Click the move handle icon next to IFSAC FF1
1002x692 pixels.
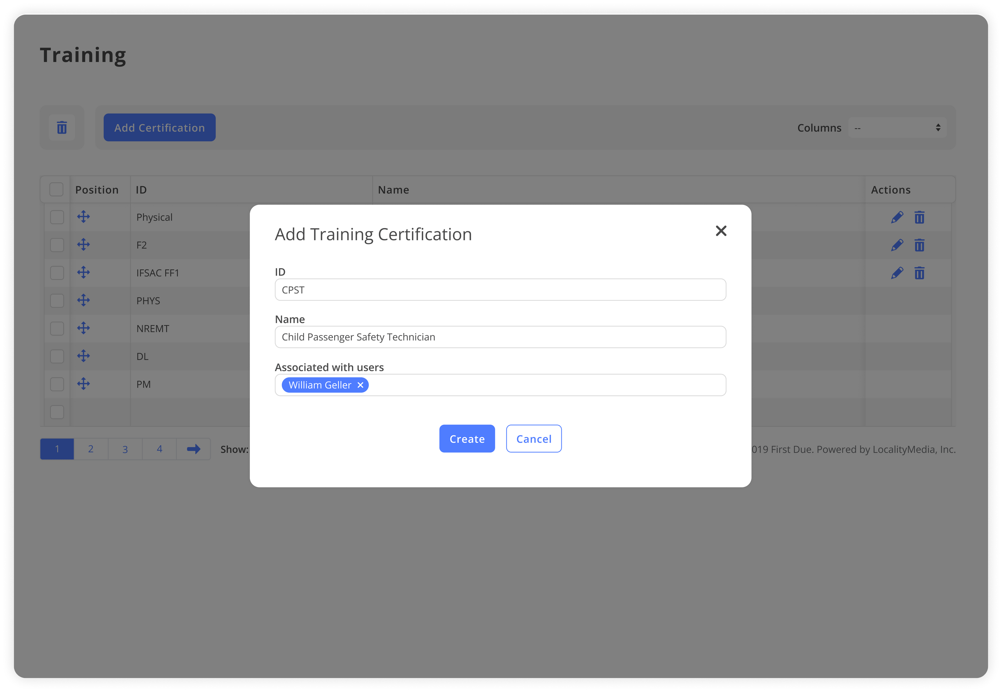tap(84, 272)
